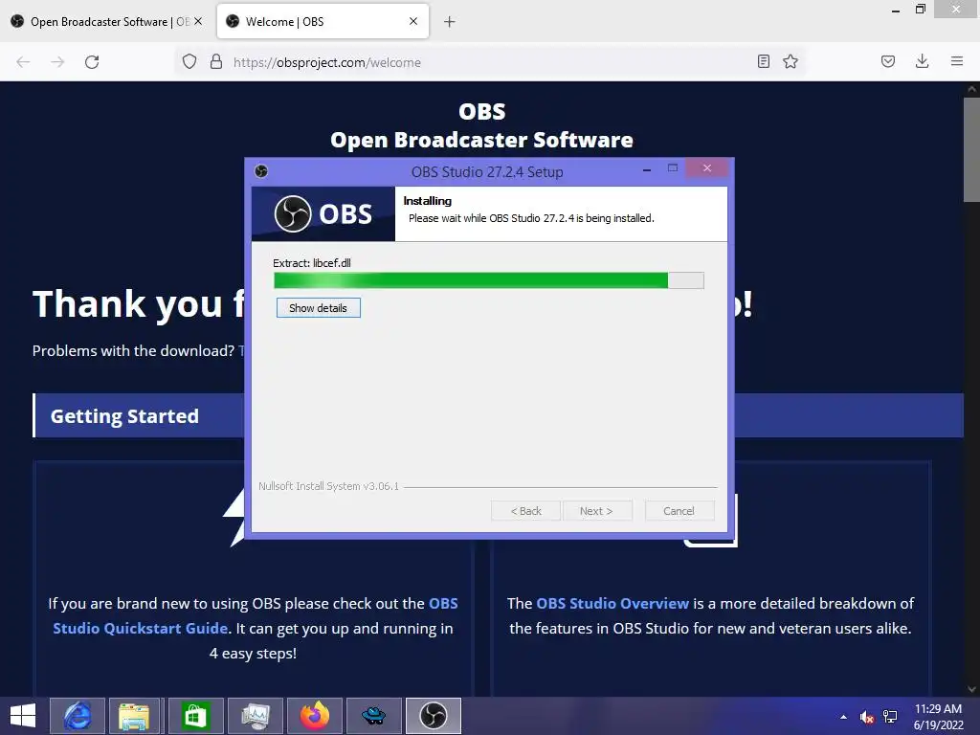
Task: Click the muted volume tray icon
Action: pos(867,717)
